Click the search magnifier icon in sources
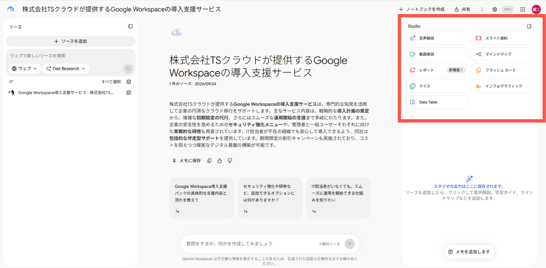Viewport: 546px width, 268px height. 128,69
